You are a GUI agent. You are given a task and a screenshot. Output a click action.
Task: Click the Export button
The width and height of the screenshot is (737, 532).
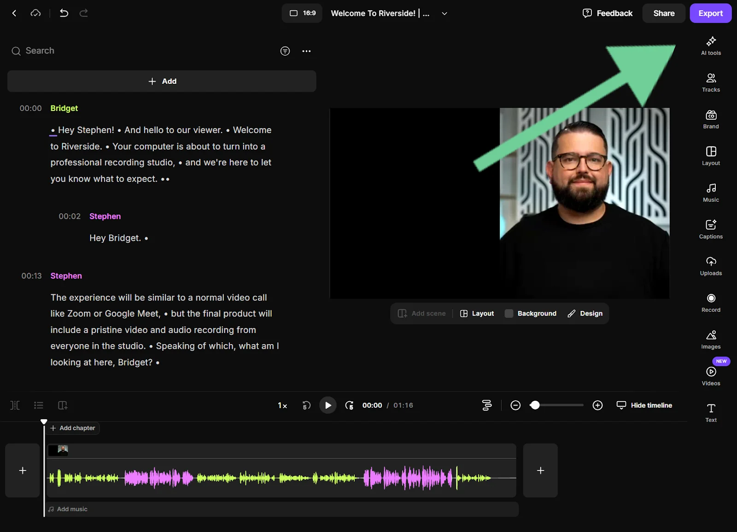[710, 13]
